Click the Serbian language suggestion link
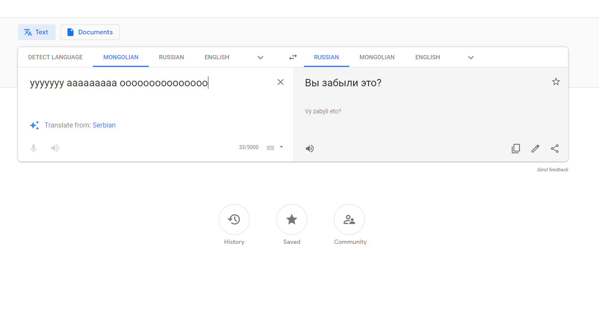The image size is (599, 313). pyautogui.click(x=104, y=125)
